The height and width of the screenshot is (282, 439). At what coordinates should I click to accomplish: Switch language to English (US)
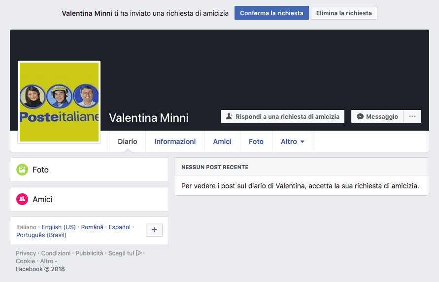(x=59, y=227)
